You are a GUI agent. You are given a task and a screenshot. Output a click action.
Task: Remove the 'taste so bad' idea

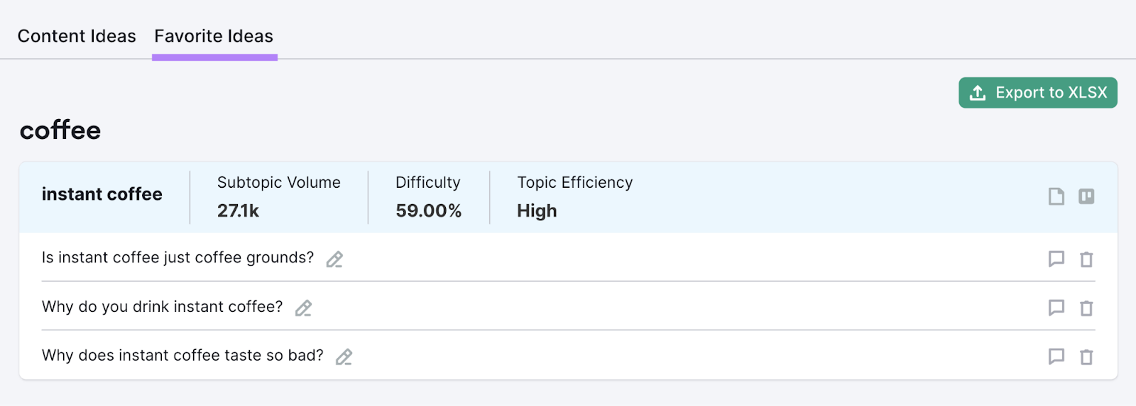1086,357
